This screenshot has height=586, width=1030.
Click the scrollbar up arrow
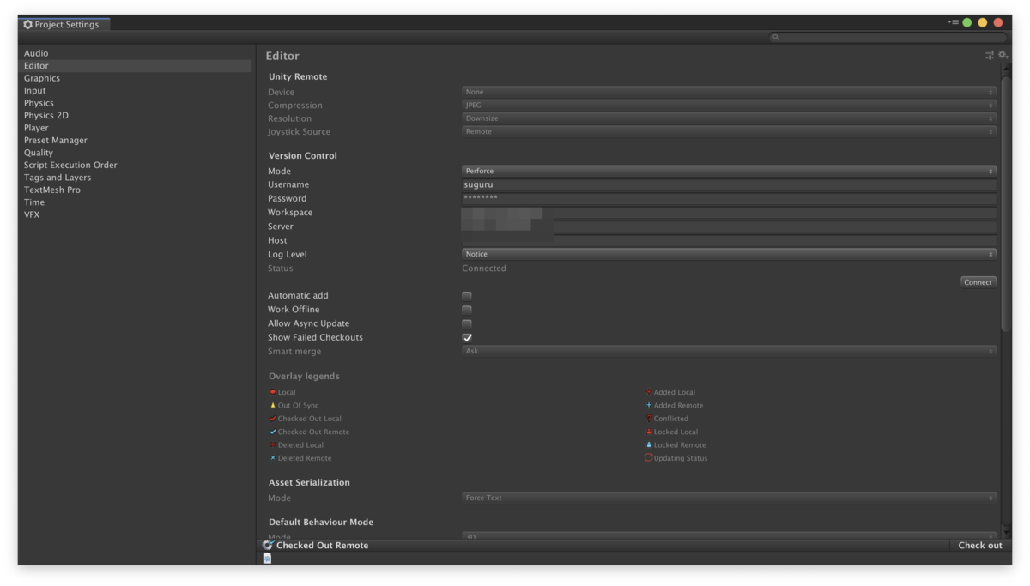(x=1006, y=69)
